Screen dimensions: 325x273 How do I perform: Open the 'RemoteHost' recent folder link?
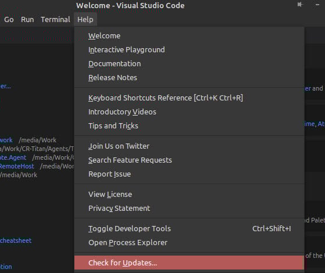click(17, 166)
